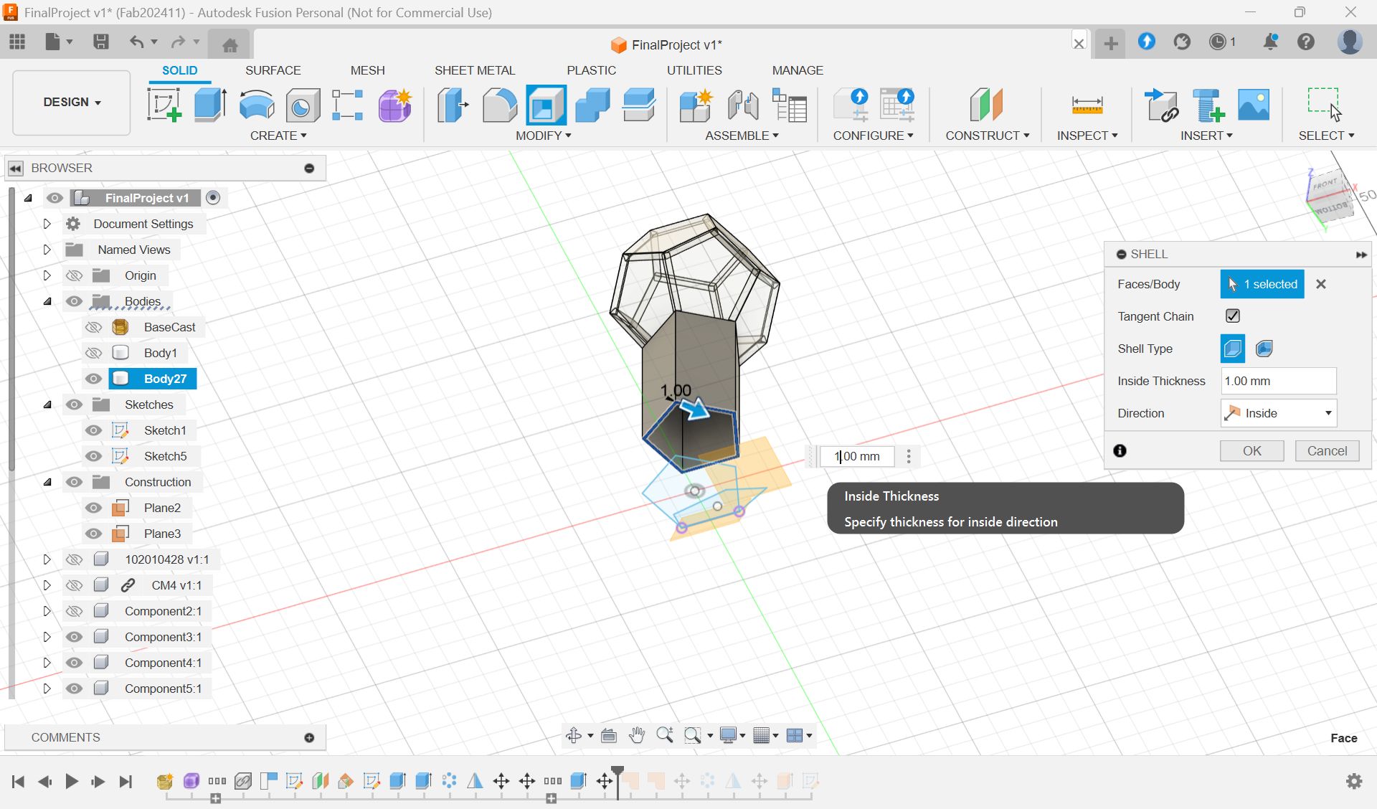
Task: Select the New Component icon
Action: [x=696, y=105]
